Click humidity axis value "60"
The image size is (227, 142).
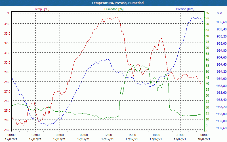point(207,60)
